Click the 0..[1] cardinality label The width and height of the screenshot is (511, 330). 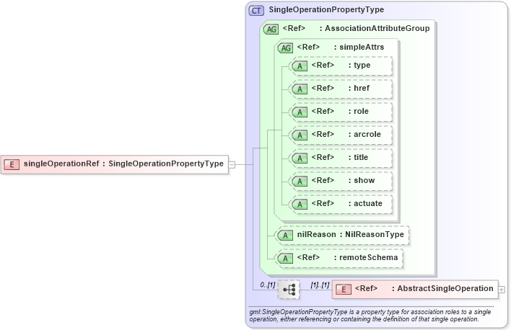(x=268, y=285)
